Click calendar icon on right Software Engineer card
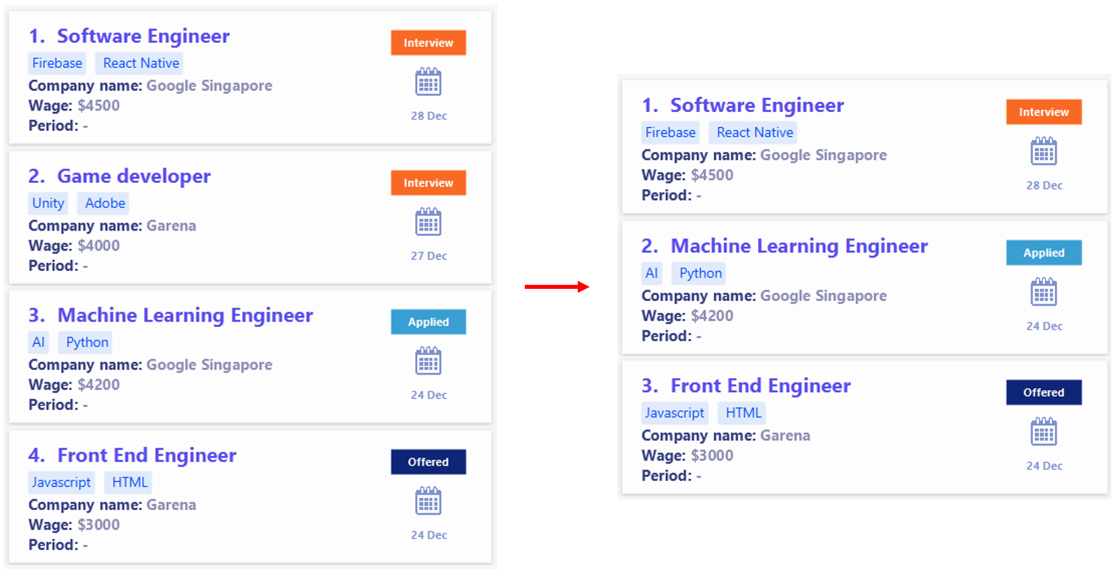This screenshot has width=1116, height=573. (1043, 151)
